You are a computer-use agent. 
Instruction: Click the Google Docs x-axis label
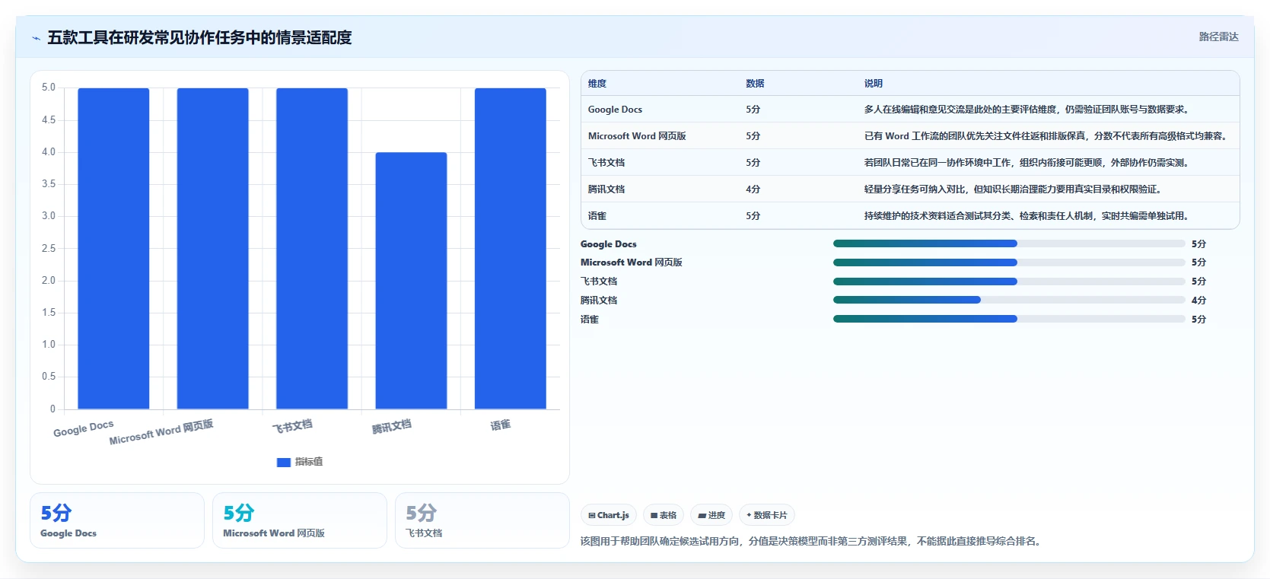(84, 429)
